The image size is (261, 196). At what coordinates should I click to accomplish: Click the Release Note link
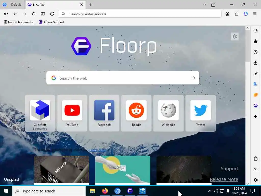tap(224, 179)
